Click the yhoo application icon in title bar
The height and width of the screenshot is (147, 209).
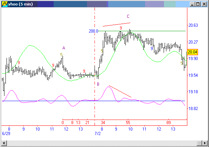4,4
